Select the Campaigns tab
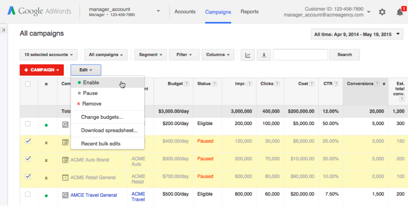Image resolution: width=408 pixels, height=206 pixels. click(x=218, y=12)
